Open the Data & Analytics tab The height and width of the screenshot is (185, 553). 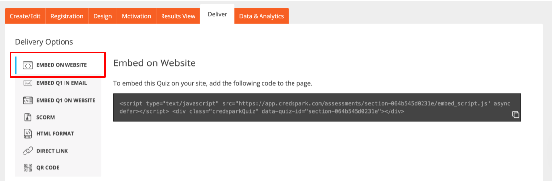click(261, 16)
